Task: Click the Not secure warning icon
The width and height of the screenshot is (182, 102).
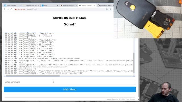Action: [x=16, y=9]
